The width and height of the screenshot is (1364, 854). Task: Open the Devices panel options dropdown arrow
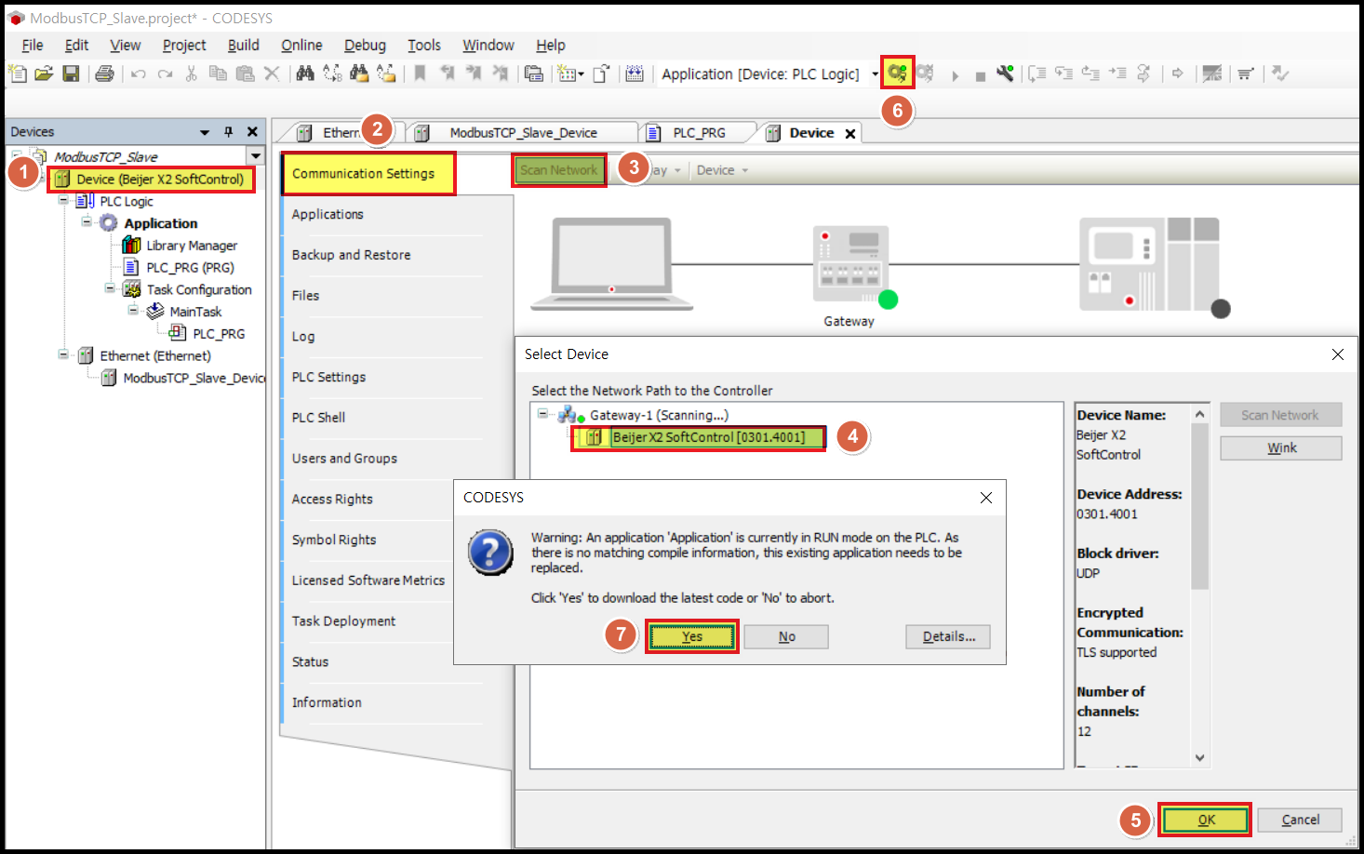point(205,132)
